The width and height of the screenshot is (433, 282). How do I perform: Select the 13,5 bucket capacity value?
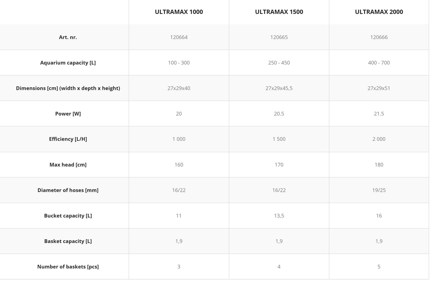coord(279,216)
